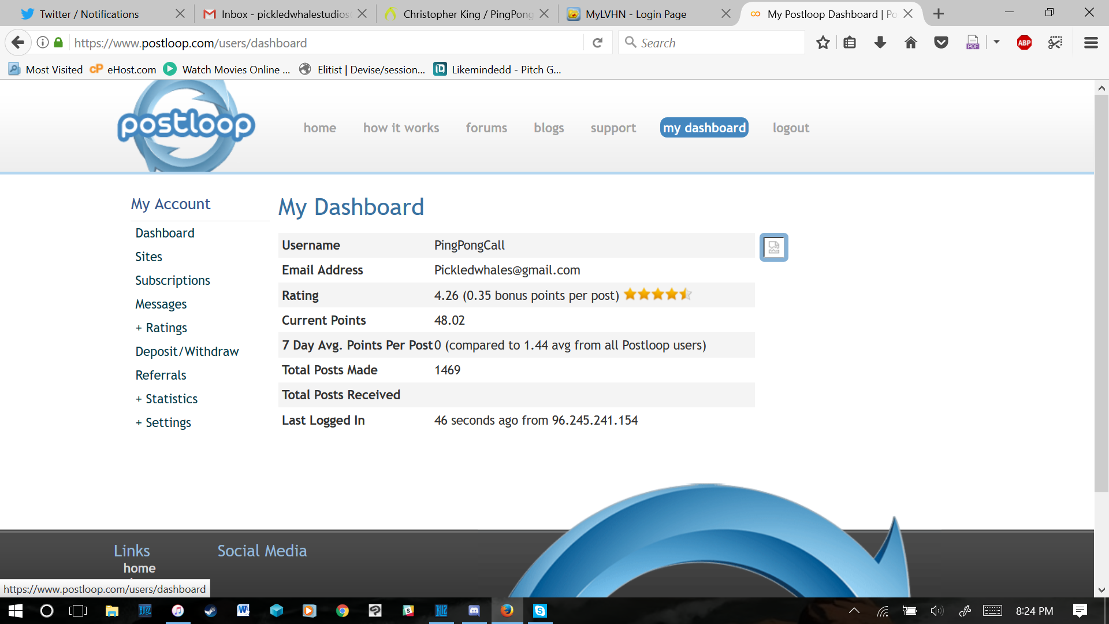
Task: Open the site information icon in address bar
Action: (x=43, y=42)
